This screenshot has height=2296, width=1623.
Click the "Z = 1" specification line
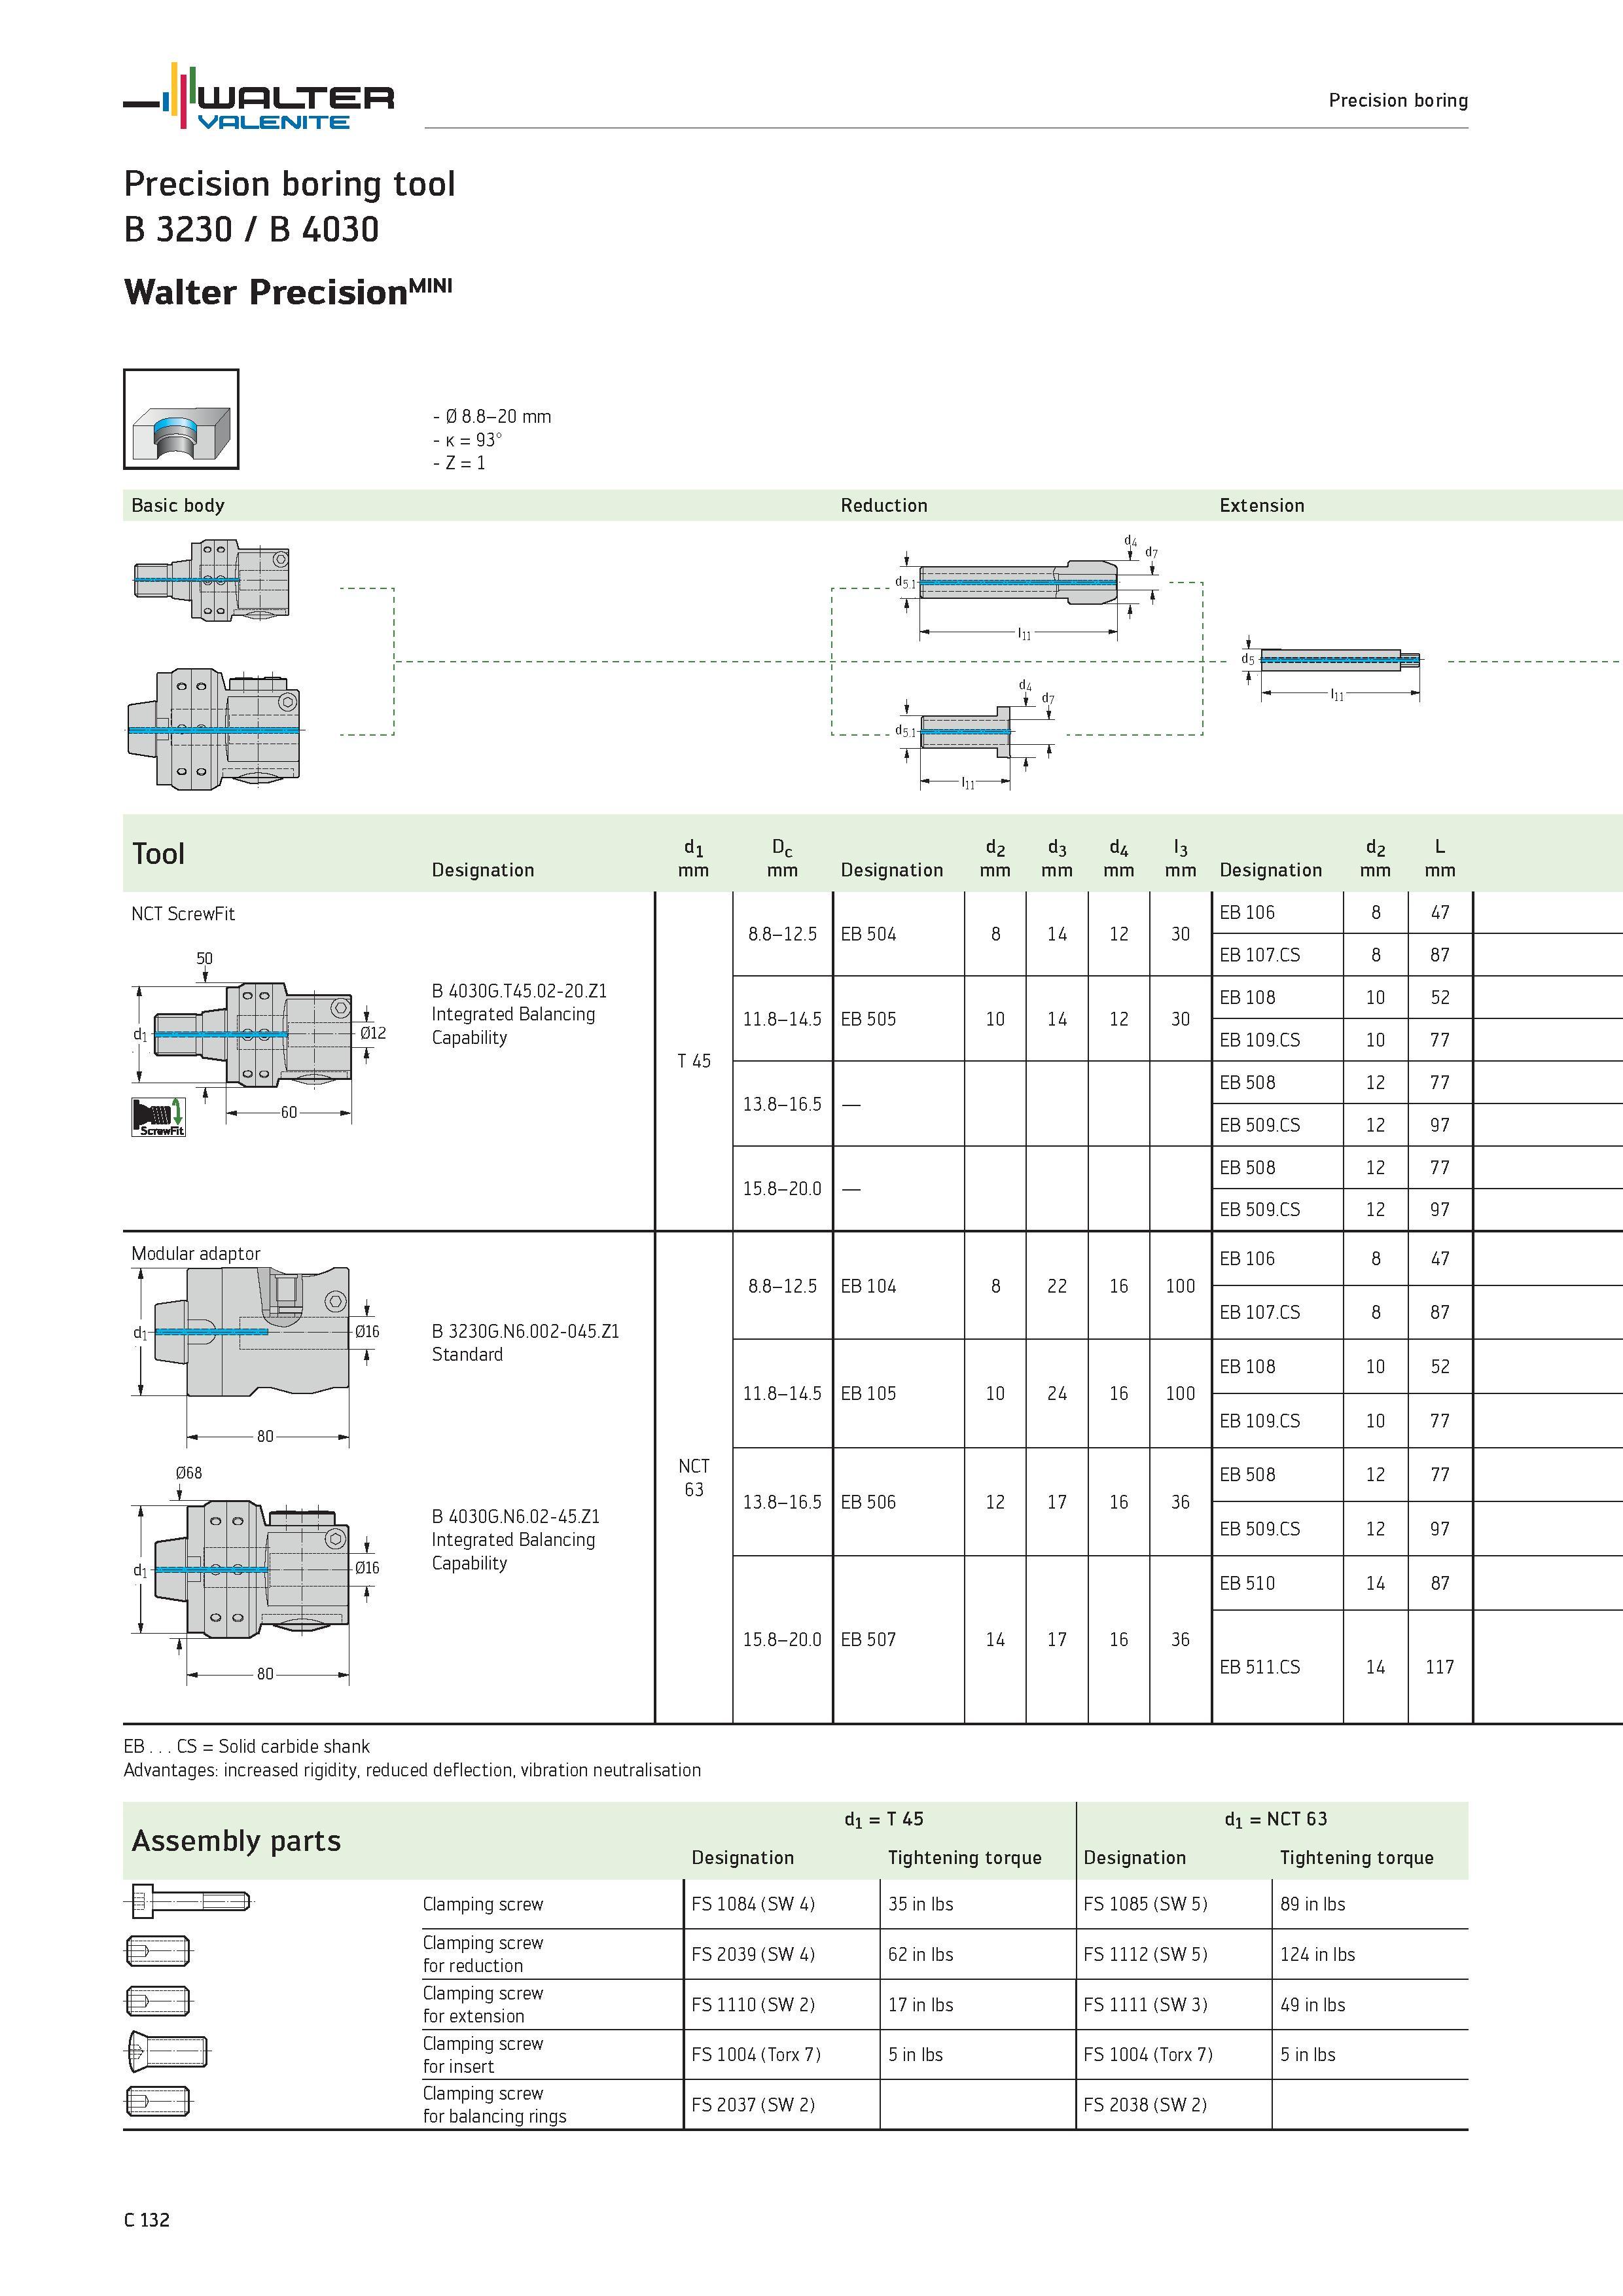tap(459, 463)
